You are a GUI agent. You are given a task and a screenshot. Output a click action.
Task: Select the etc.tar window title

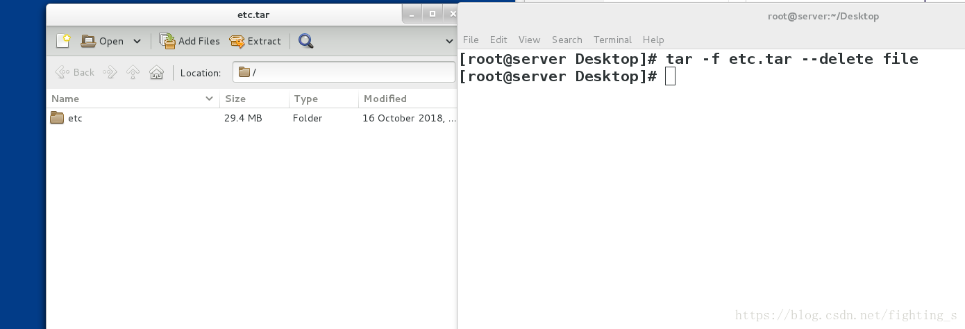[x=253, y=14]
